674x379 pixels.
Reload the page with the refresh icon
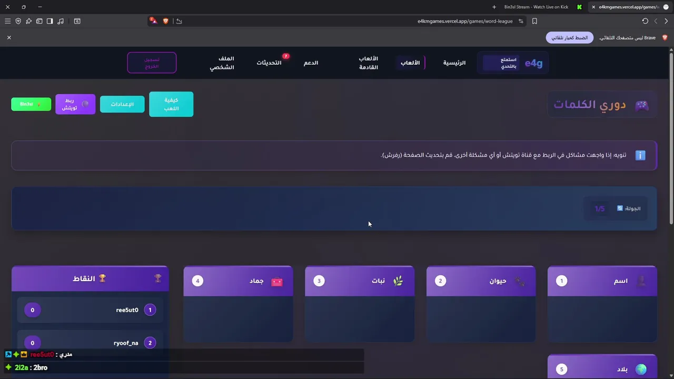(645, 21)
